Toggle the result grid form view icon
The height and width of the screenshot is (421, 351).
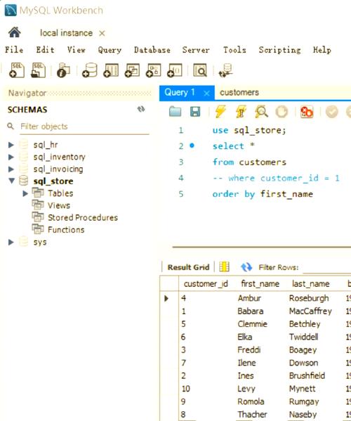pyautogui.click(x=224, y=267)
